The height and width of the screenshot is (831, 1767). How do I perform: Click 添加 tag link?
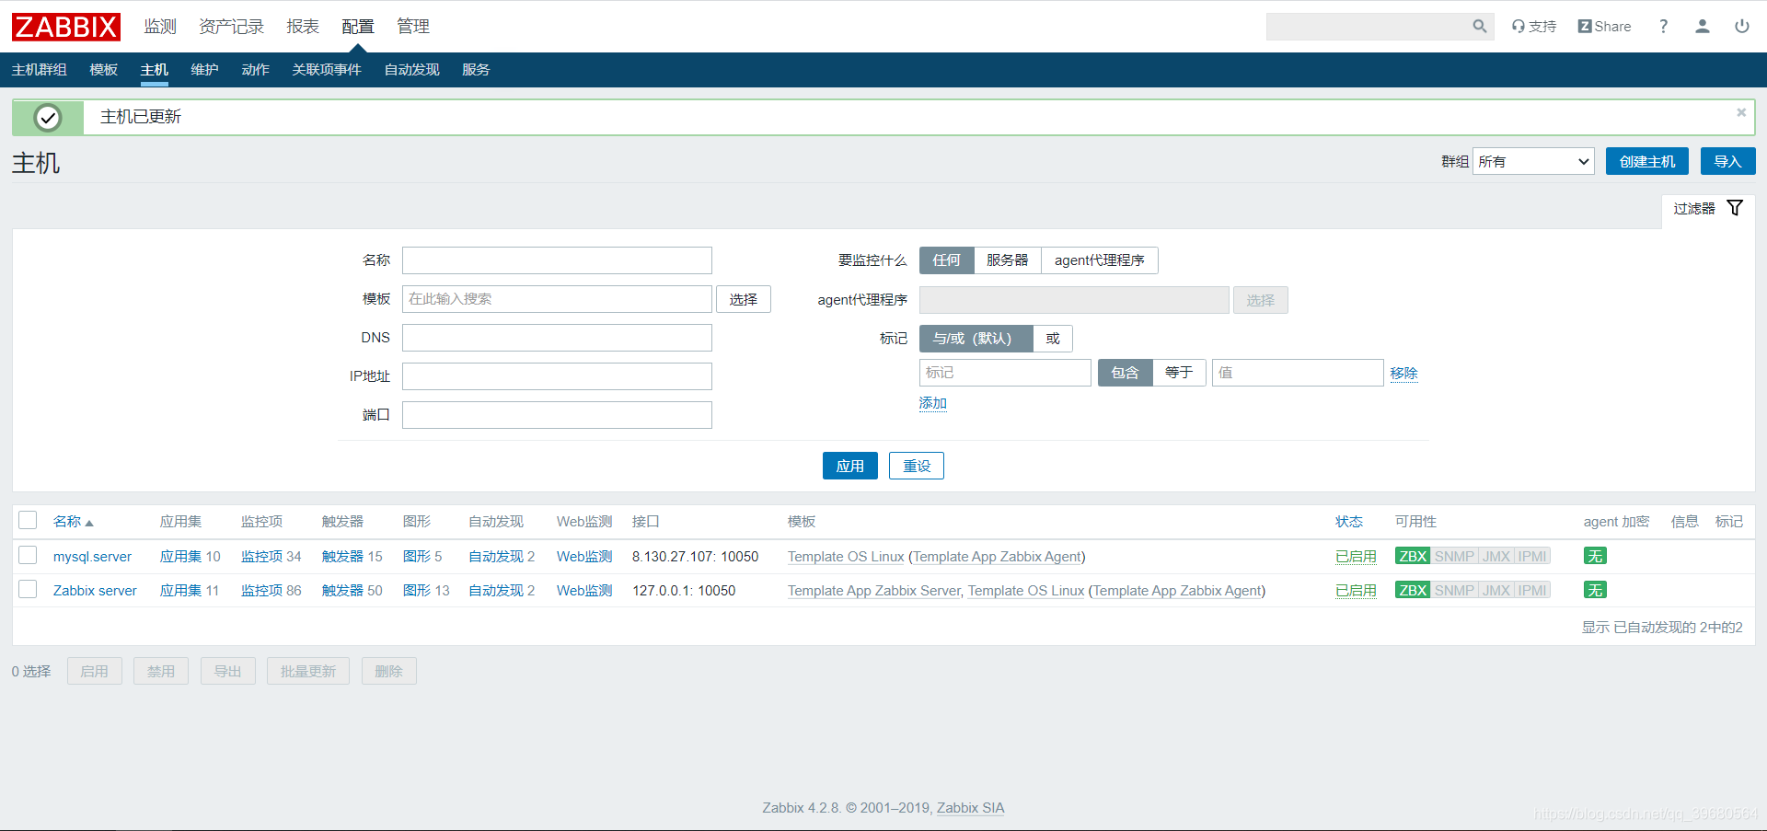[x=933, y=403]
